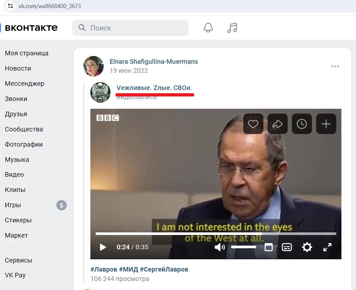Click the Игры notification badge 5
356x290 pixels.
(x=61, y=205)
